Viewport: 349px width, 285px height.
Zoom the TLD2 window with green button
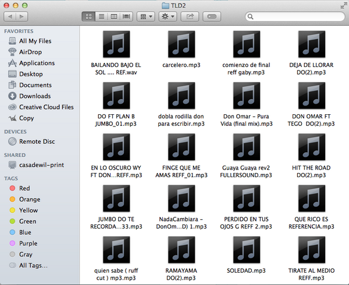click(x=24, y=5)
